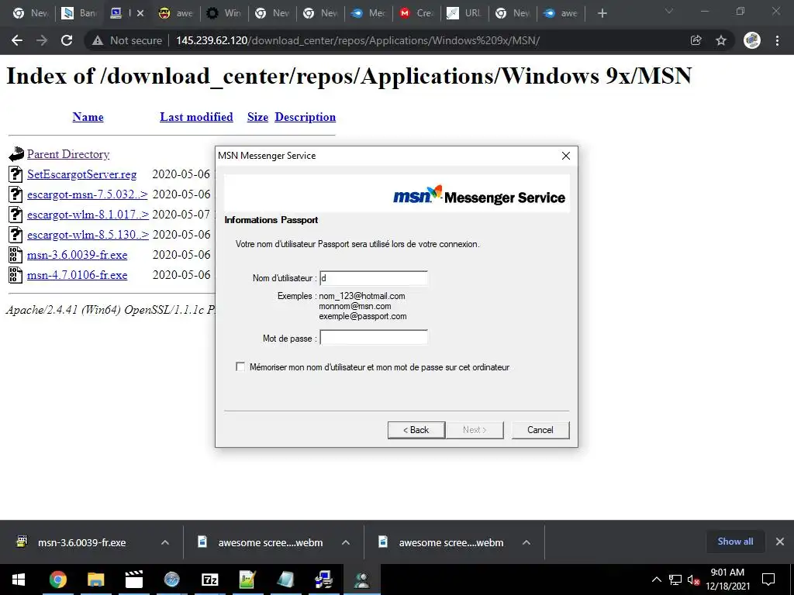Open 7-Zip from the taskbar
This screenshot has width=794, height=595.
tap(209, 580)
